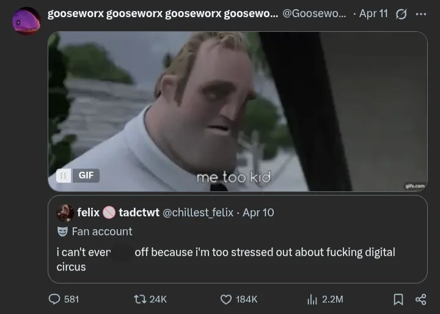Open the gooseworx profile avatar

coord(26,21)
